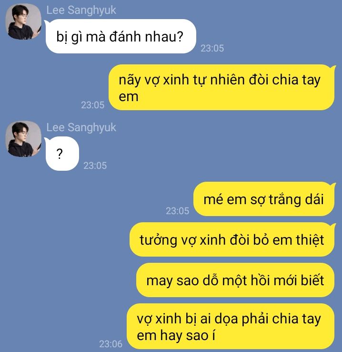
Task: Click empty chat background right of the '?' message
Action: [x=213, y=153]
